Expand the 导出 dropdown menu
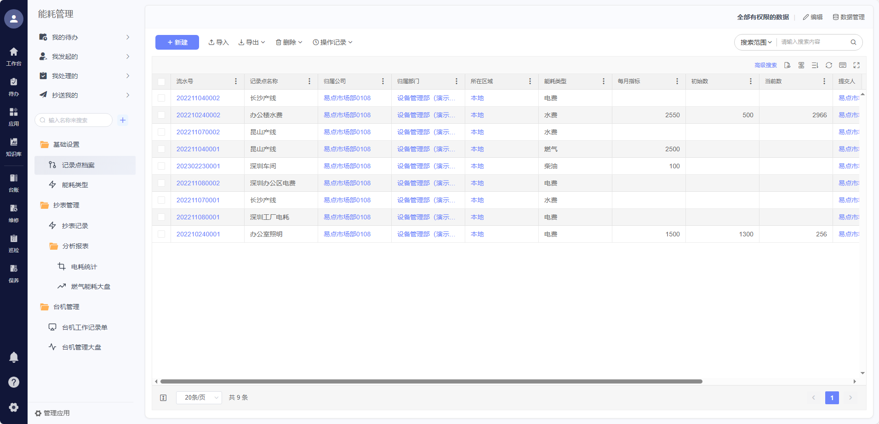The width and height of the screenshot is (879, 424). (252, 42)
